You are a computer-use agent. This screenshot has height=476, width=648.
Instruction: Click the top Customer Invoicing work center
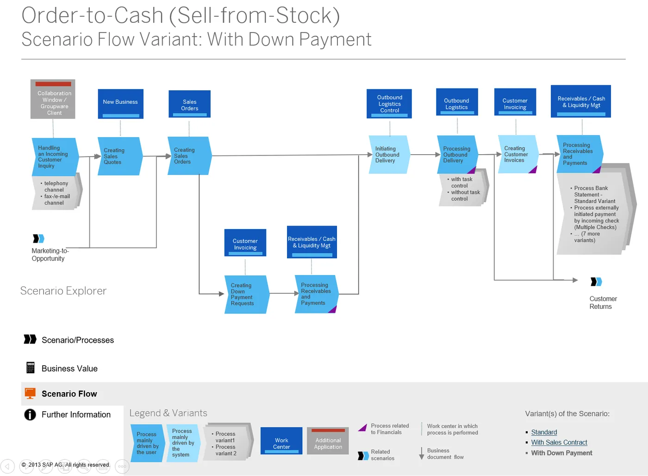point(515,102)
